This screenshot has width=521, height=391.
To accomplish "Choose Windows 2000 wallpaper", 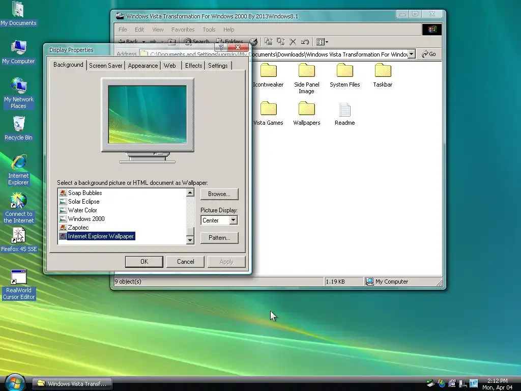I will tap(86, 219).
